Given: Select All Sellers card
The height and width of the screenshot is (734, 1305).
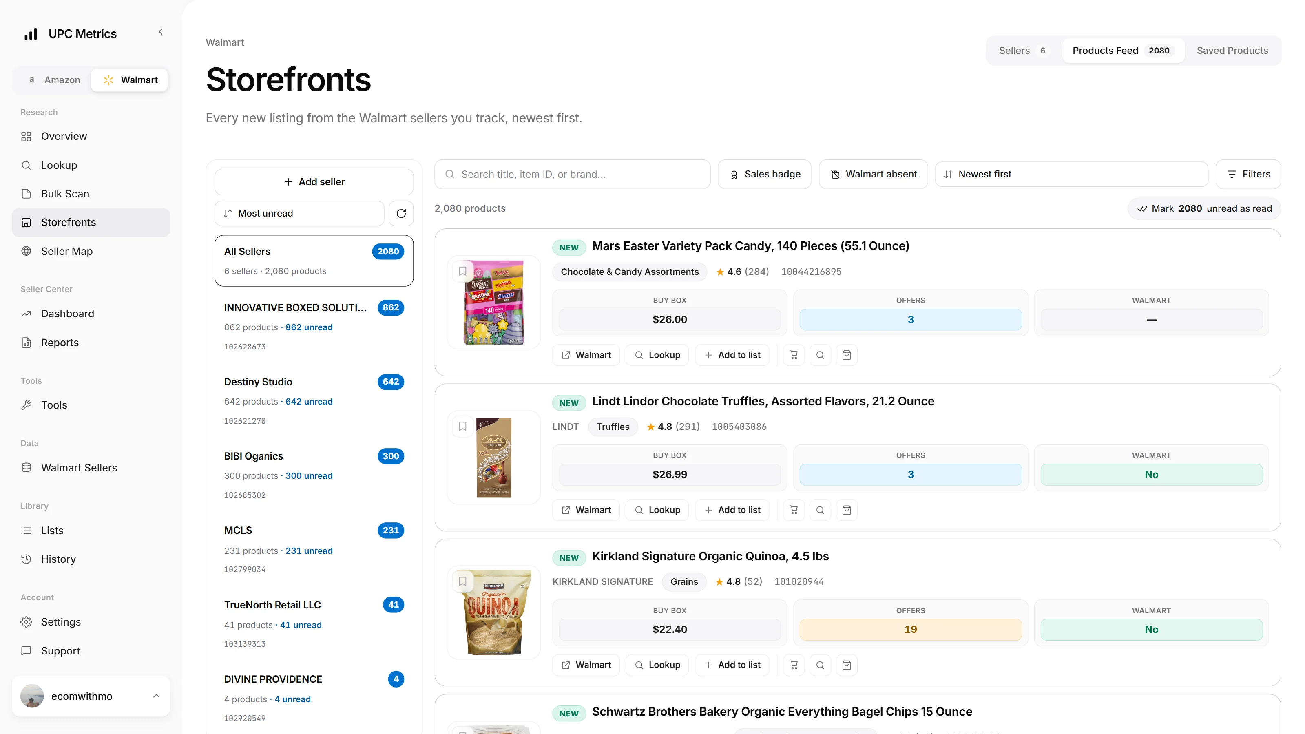Looking at the screenshot, I should click(314, 261).
